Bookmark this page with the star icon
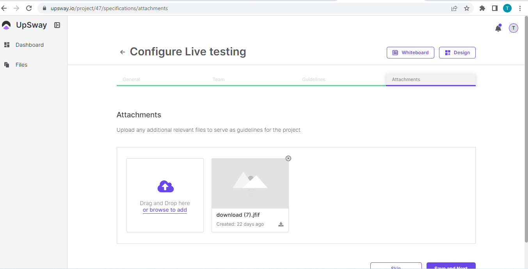Viewport: 528px width, 269px height. [x=466, y=8]
